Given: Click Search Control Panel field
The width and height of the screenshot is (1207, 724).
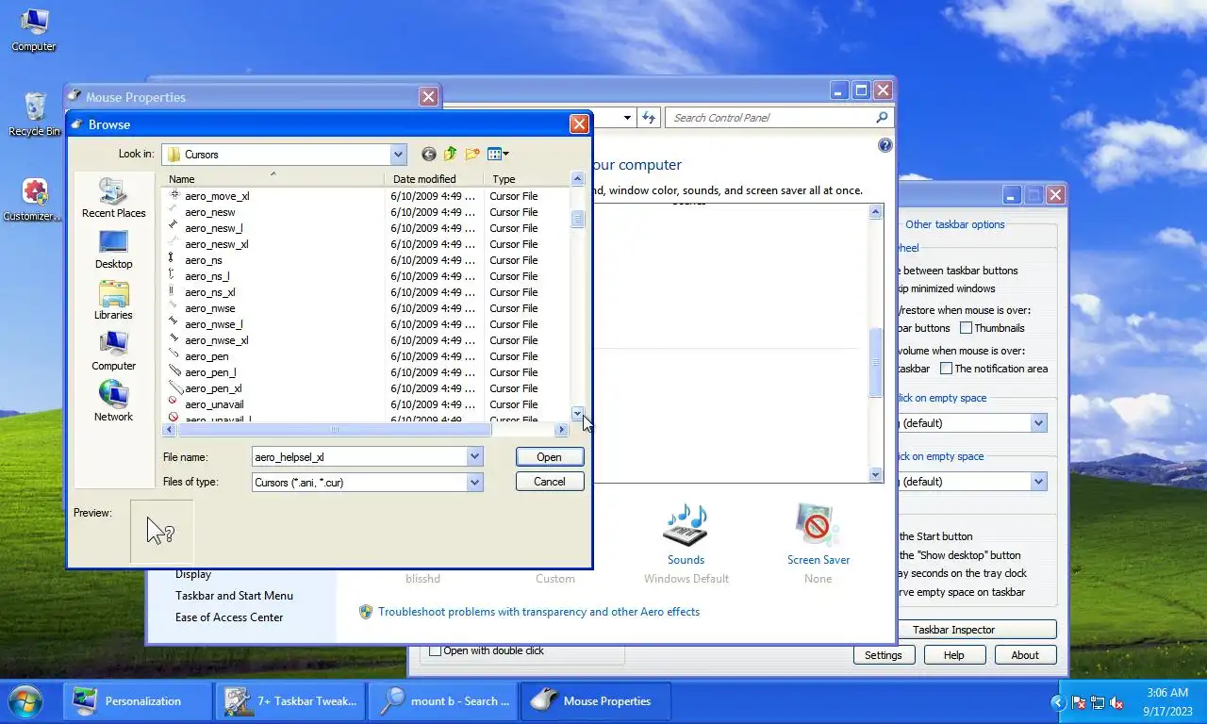Looking at the screenshot, I should [771, 118].
